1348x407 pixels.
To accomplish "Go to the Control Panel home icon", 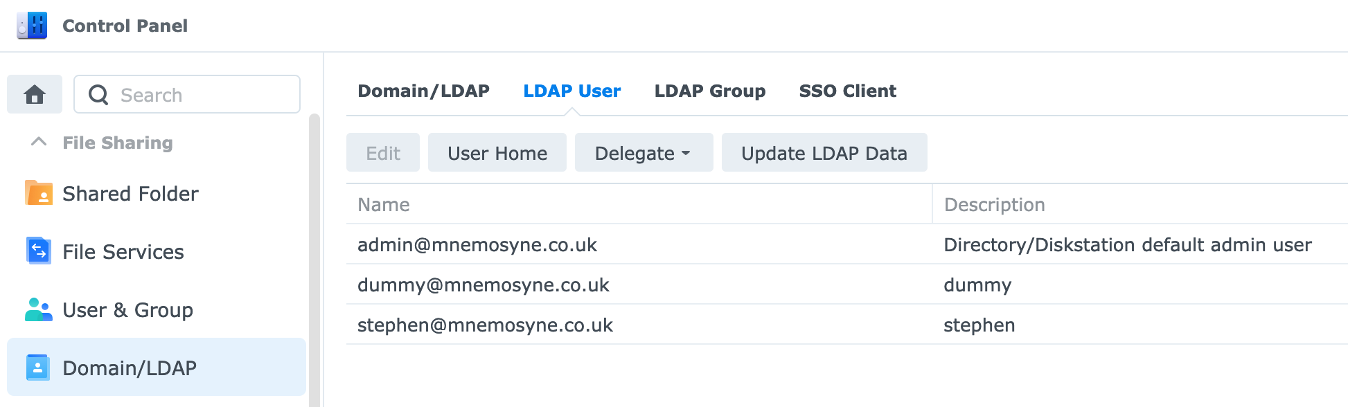I will 35,94.
